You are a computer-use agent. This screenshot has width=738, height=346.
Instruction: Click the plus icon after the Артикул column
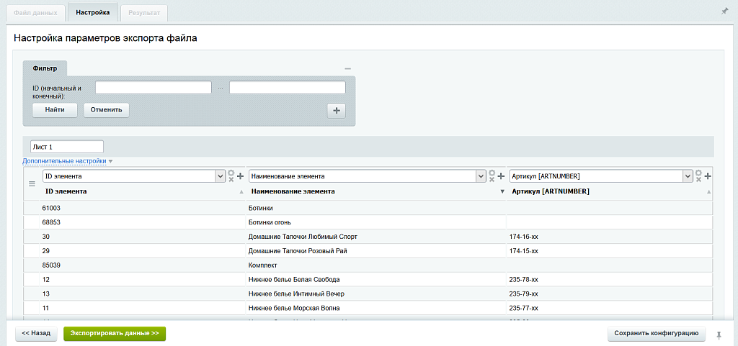(x=708, y=176)
